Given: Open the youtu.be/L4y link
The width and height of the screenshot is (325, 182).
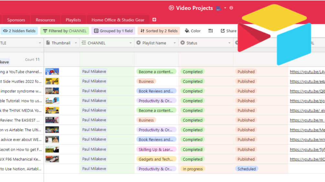Looking at the screenshot, I should (x=308, y=72).
